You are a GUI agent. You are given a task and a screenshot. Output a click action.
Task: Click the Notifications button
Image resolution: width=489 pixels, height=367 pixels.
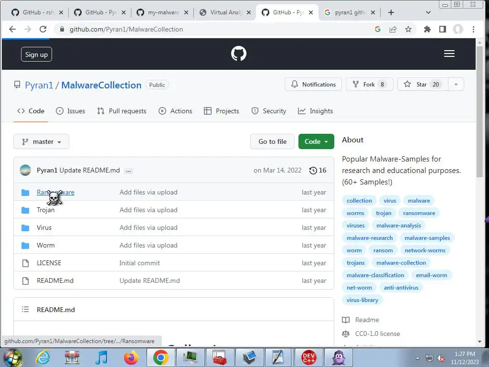pyautogui.click(x=313, y=84)
